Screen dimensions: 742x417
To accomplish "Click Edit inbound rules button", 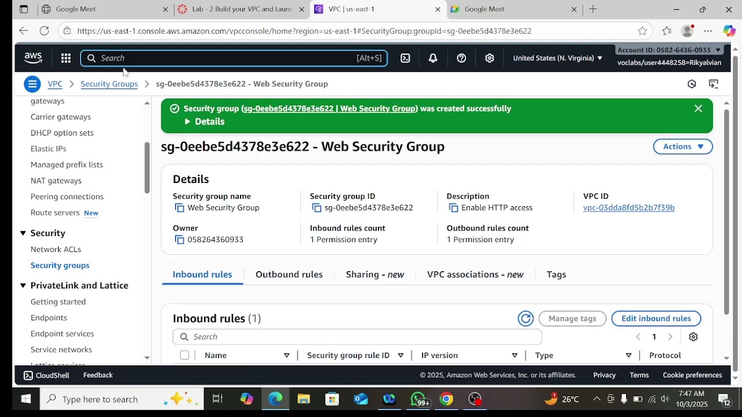I will pyautogui.click(x=656, y=319).
